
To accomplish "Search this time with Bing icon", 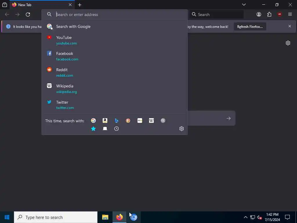I will click(117, 121).
